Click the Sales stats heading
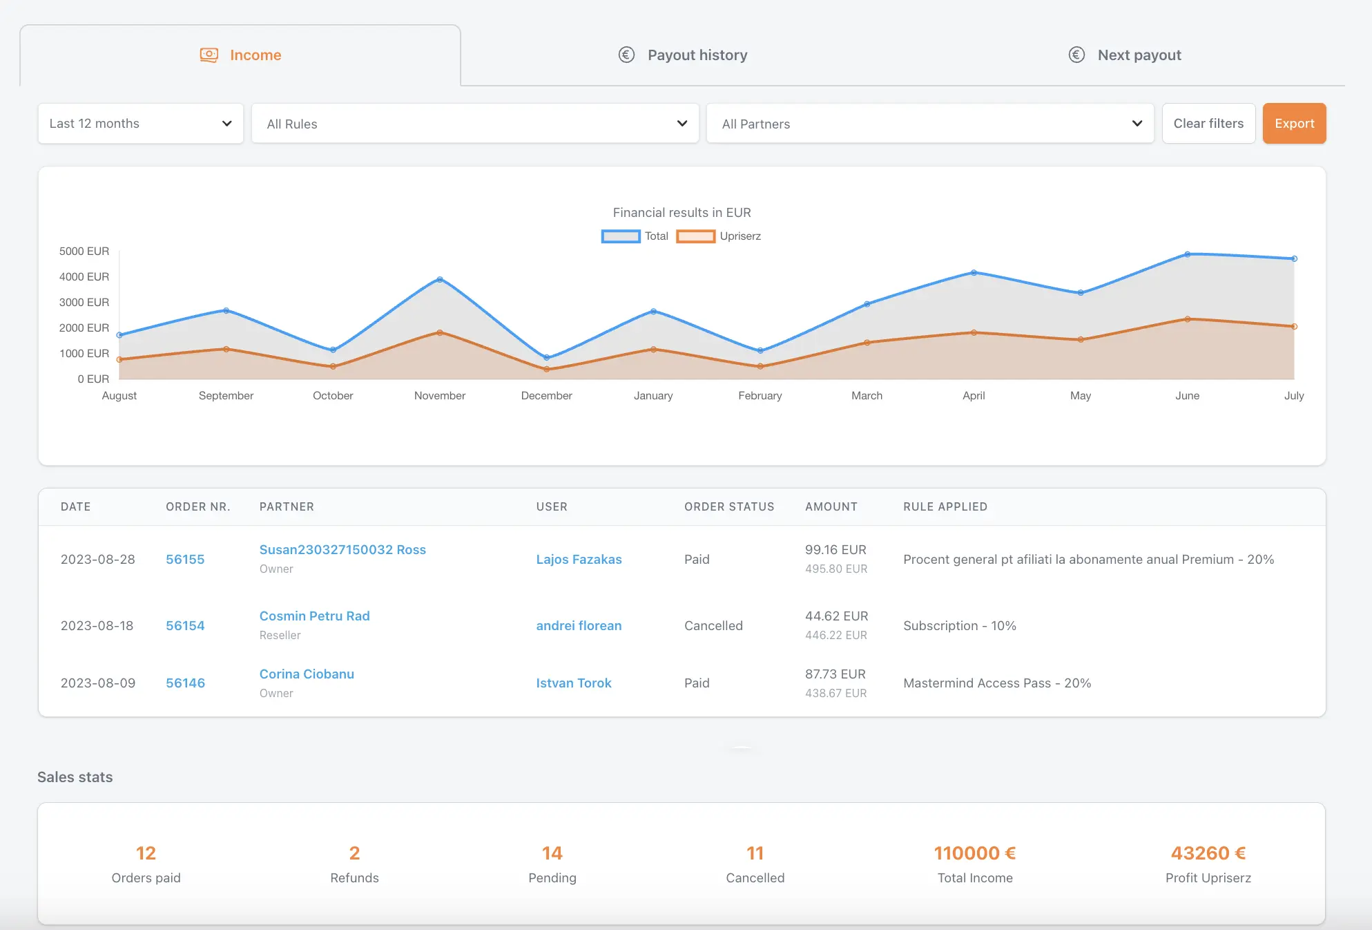The width and height of the screenshot is (1372, 930). coord(75,777)
